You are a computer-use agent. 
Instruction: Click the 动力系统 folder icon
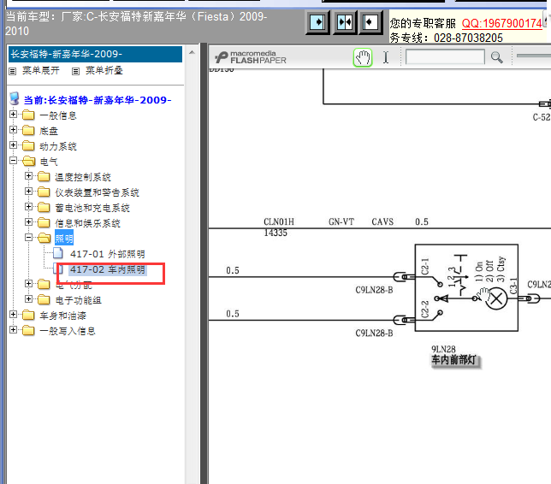pos(28,145)
